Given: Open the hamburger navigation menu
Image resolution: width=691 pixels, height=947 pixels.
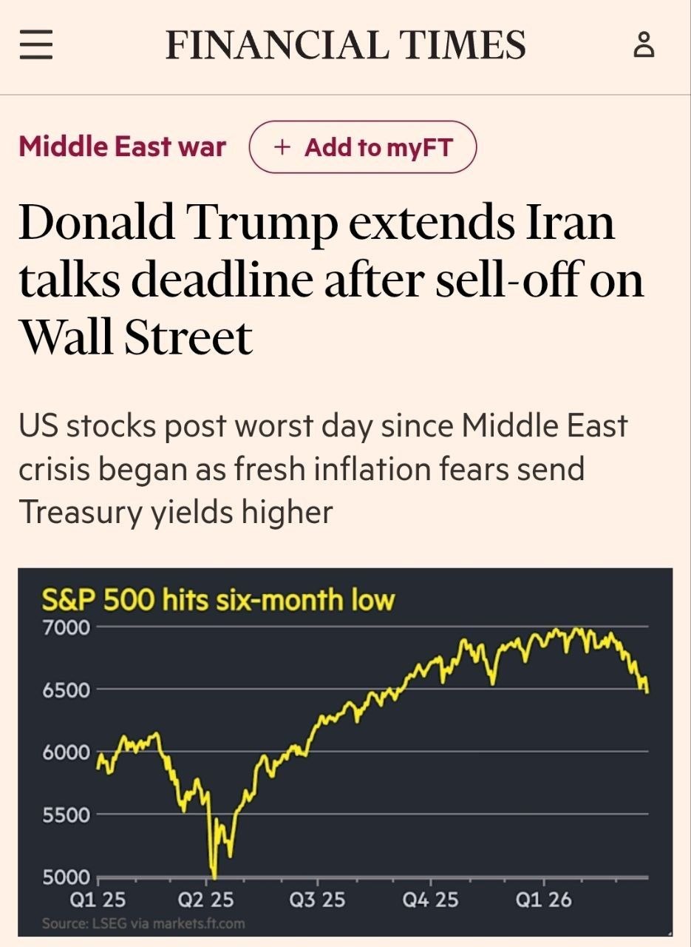Looking at the screenshot, I should tap(35, 45).
